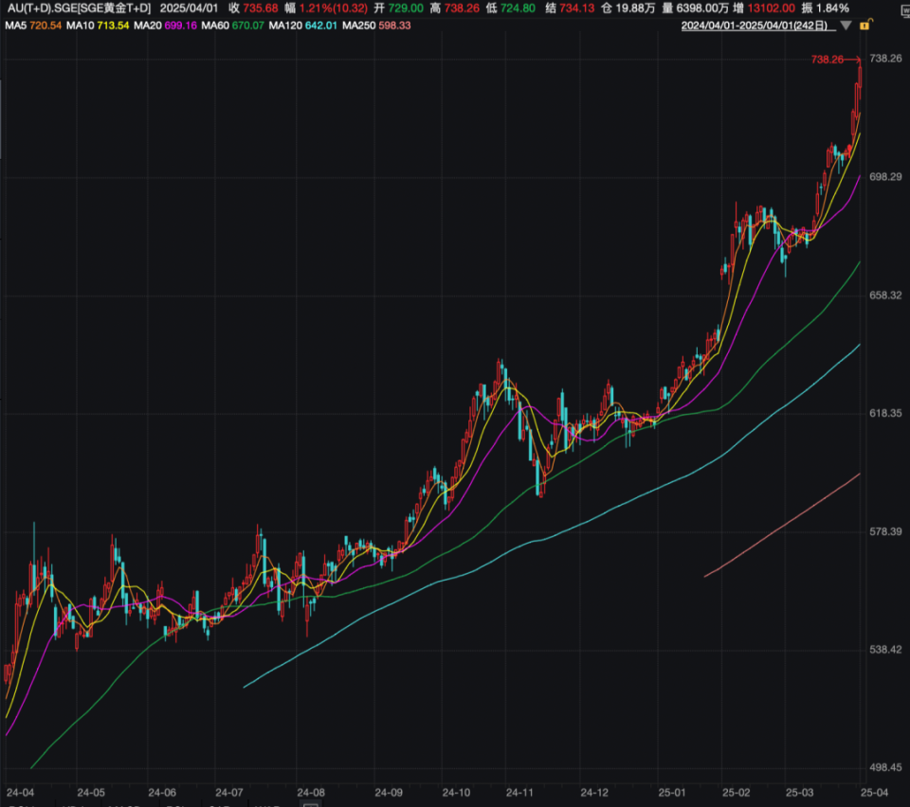The width and height of the screenshot is (910, 807).
Task: Open the date range dropdown triangle
Action: [x=846, y=26]
